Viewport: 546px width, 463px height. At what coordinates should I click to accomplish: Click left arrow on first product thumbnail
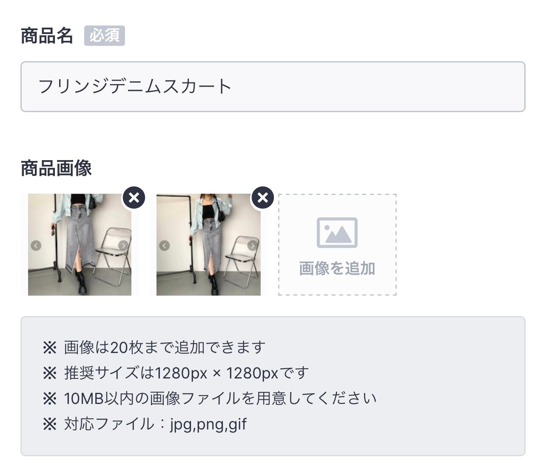(36, 246)
